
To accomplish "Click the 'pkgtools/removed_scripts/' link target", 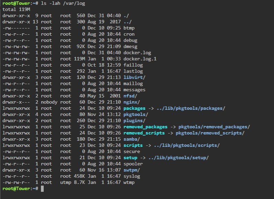I will 210,133.
